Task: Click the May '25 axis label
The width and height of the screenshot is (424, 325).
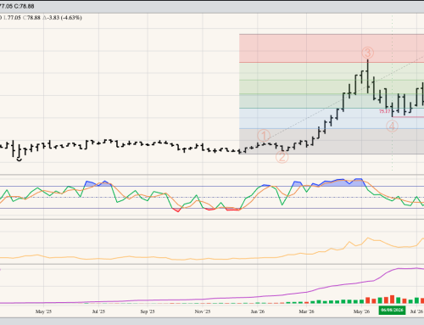Action: (x=43, y=311)
